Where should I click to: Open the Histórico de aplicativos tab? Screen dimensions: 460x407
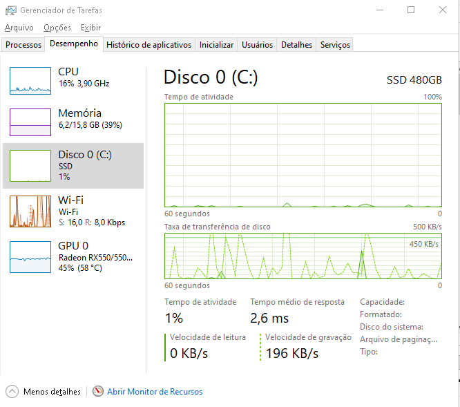[x=148, y=45]
